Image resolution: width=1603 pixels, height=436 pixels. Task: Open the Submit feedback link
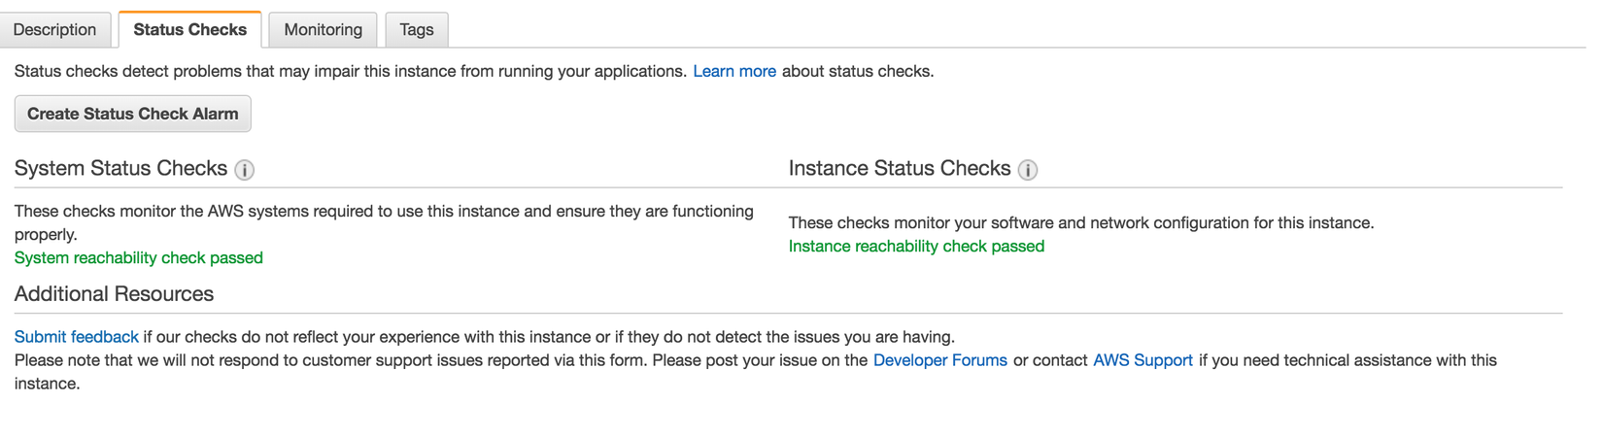76,337
